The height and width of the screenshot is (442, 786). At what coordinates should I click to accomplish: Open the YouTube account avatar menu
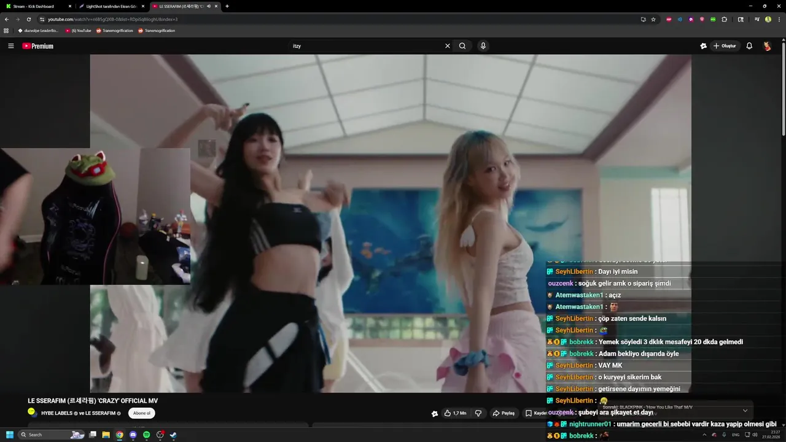767,46
